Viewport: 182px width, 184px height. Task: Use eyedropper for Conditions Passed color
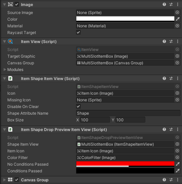coord(178,171)
